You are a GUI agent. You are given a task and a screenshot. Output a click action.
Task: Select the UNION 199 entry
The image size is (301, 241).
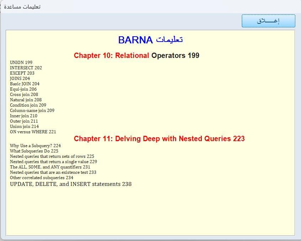[x=21, y=63]
